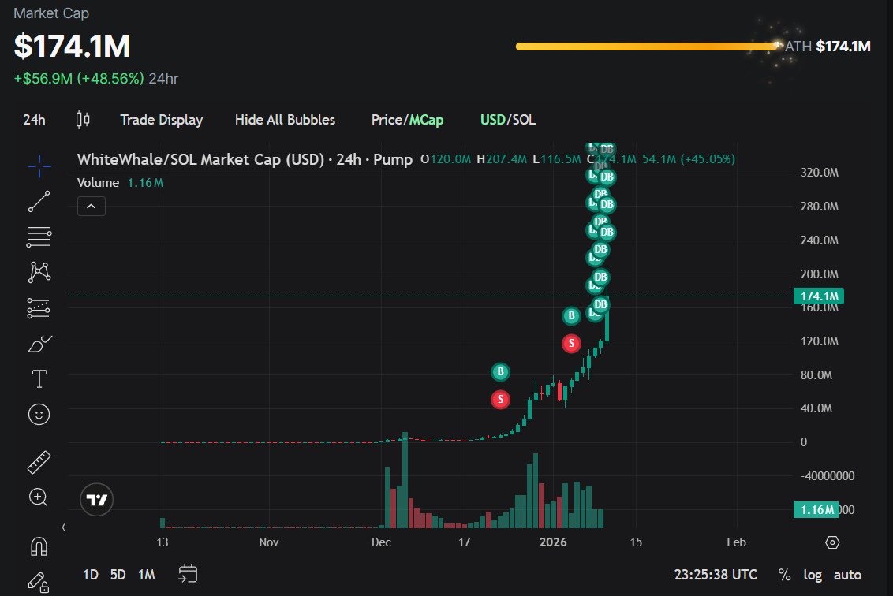The image size is (893, 596).
Task: Click the 2026 date axis label
Action: pos(553,542)
